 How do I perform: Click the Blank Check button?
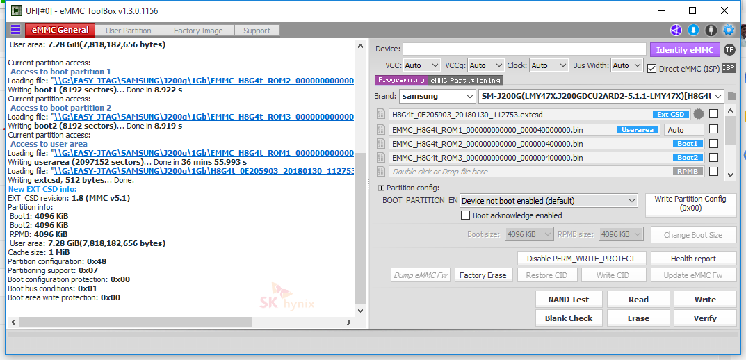click(569, 318)
